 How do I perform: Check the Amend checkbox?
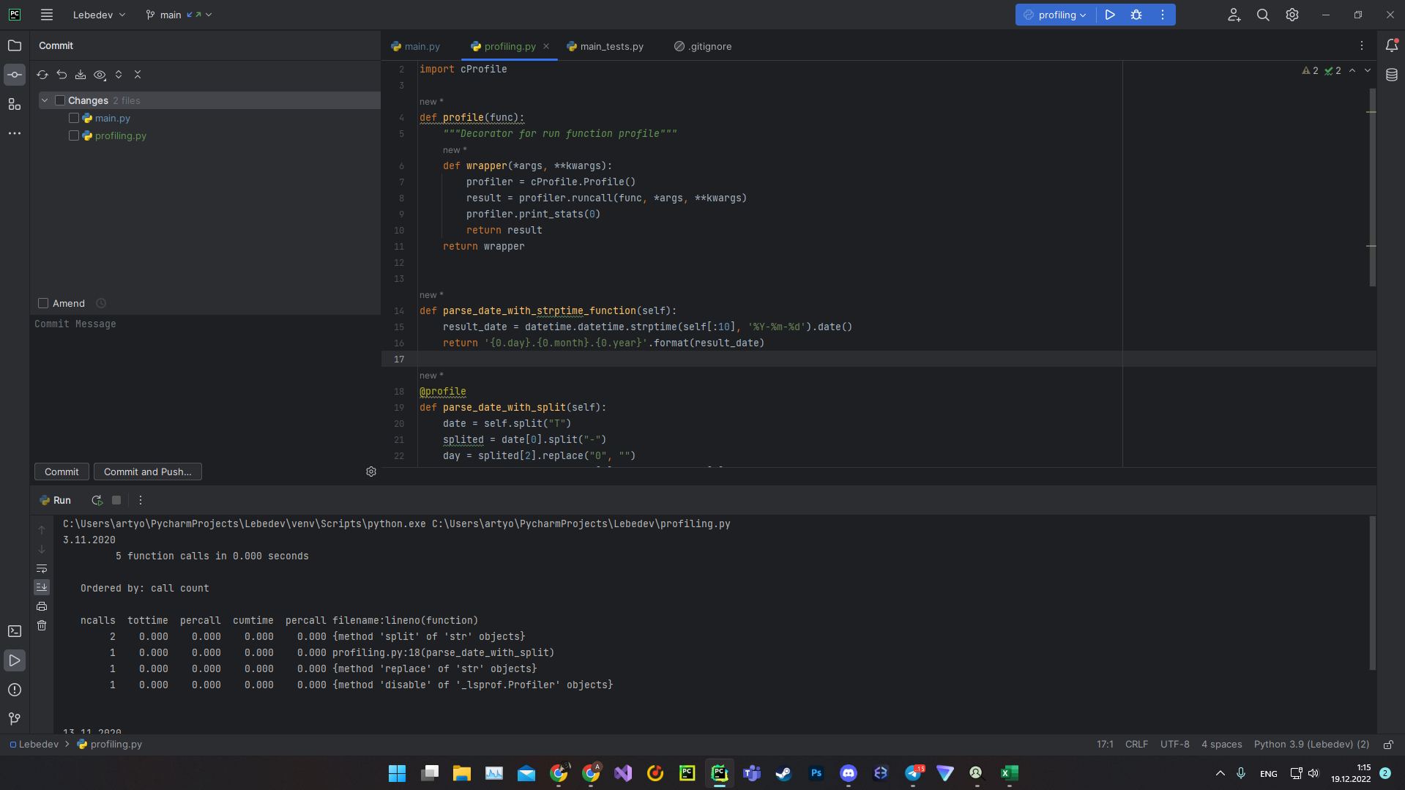[x=43, y=302]
